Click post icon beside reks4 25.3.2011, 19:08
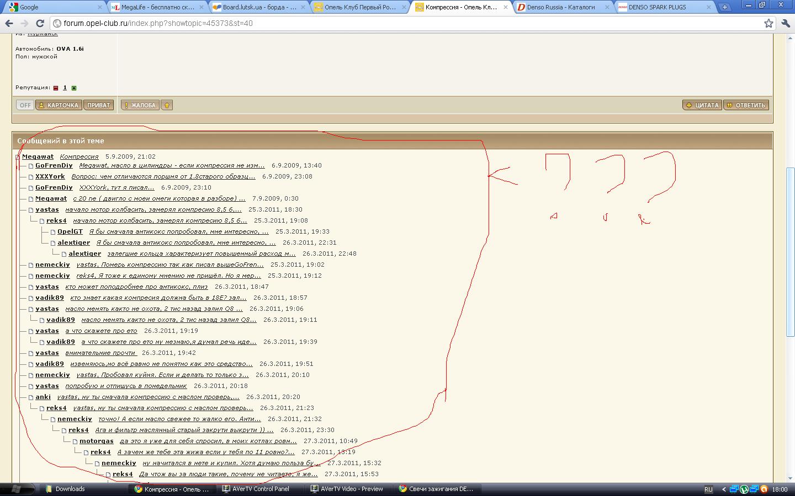 (42, 221)
